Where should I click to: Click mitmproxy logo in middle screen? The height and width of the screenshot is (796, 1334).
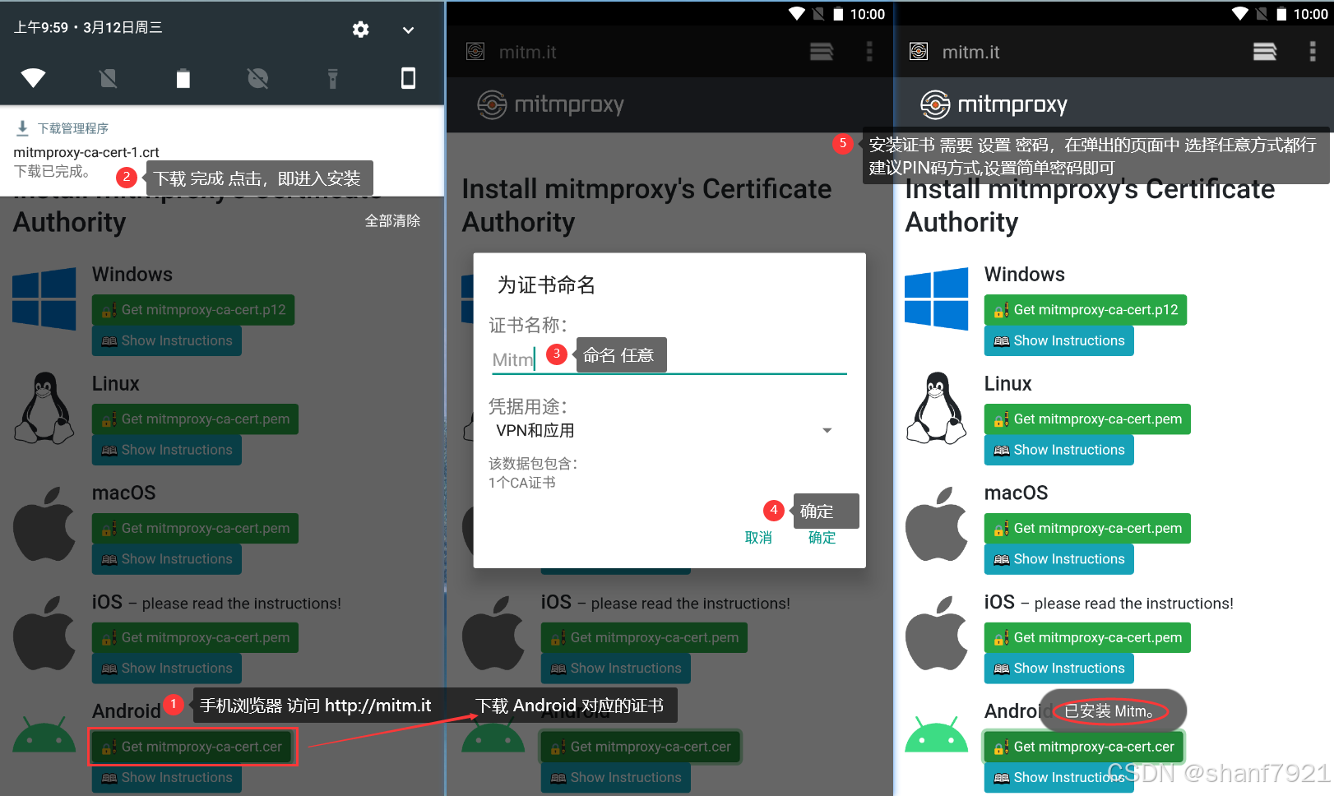pyautogui.click(x=550, y=104)
